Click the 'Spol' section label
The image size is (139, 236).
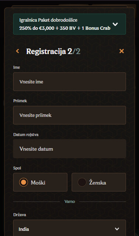[17, 168]
